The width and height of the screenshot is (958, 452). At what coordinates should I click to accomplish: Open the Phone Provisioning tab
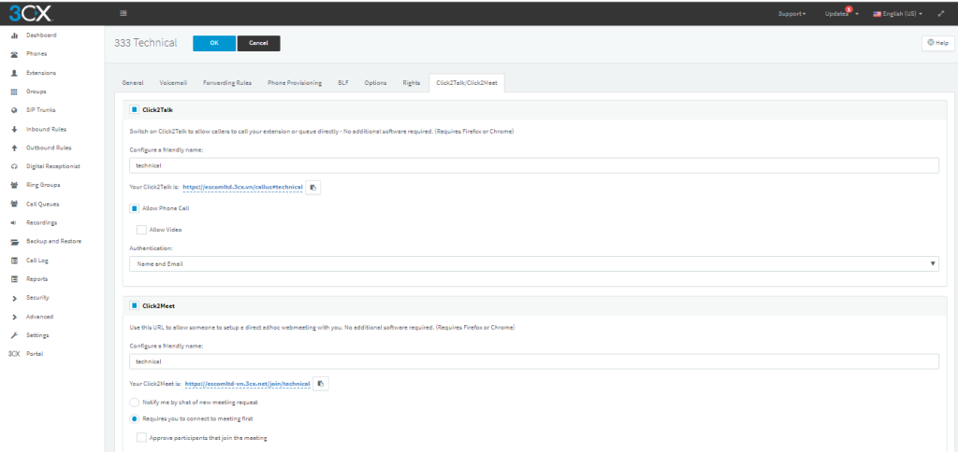pyautogui.click(x=295, y=83)
